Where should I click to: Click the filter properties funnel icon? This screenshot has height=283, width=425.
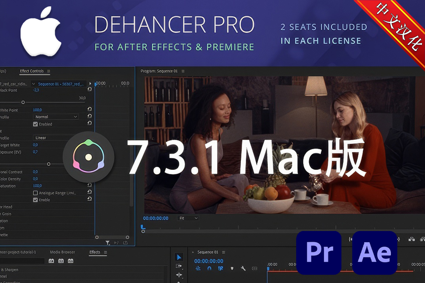coord(108,243)
